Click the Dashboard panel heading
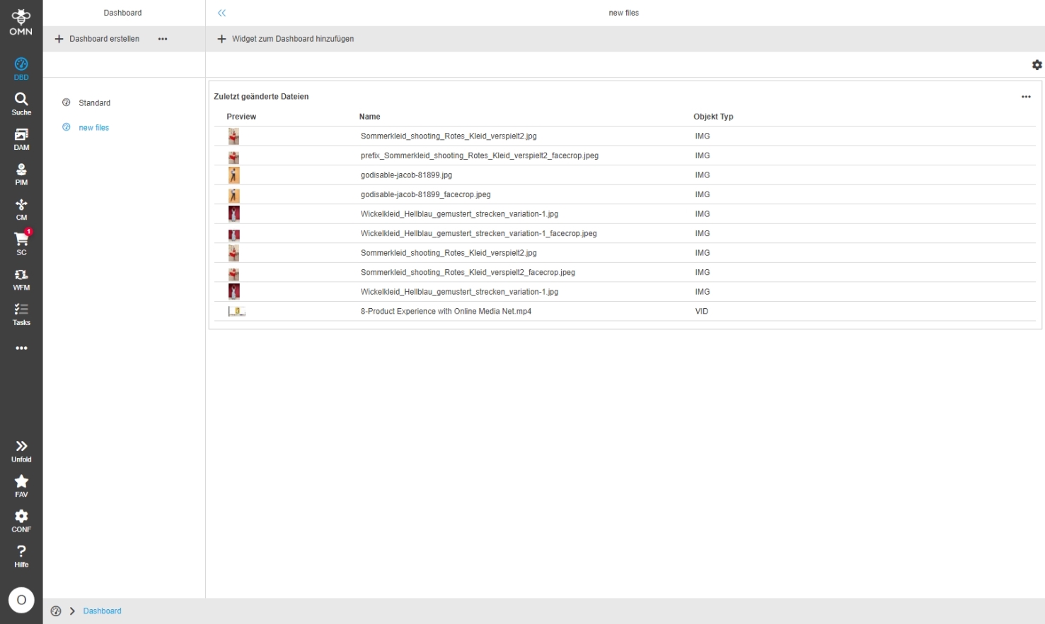Viewport: 1045px width, 624px height. [122, 13]
